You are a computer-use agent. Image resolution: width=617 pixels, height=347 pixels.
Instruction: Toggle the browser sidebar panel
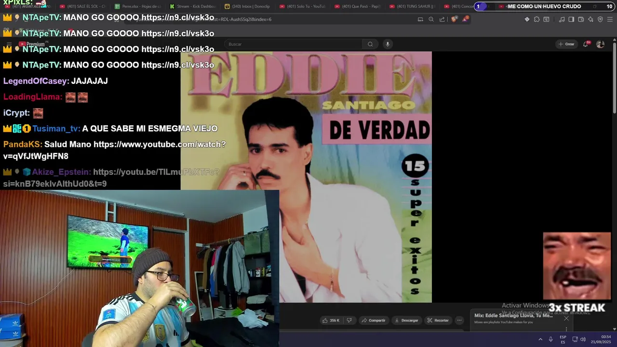pos(571,19)
